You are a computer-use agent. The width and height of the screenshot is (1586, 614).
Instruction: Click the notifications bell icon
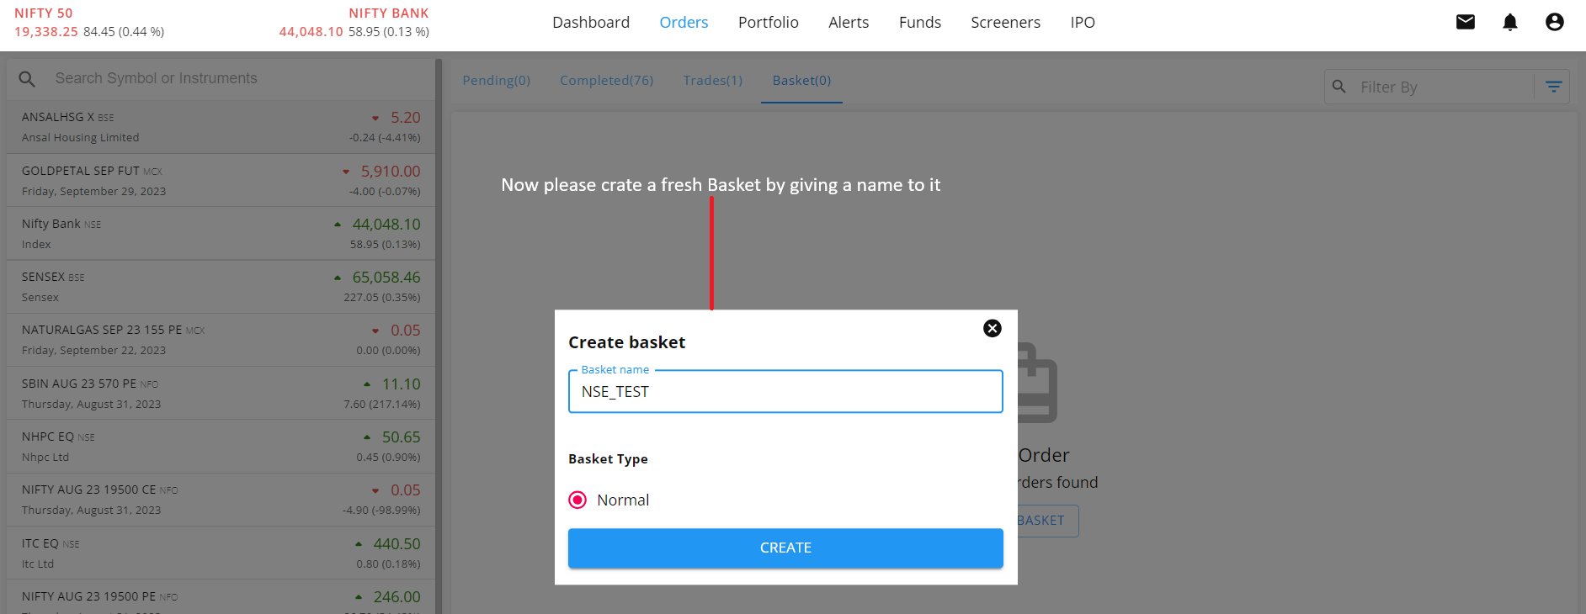pos(1509,22)
